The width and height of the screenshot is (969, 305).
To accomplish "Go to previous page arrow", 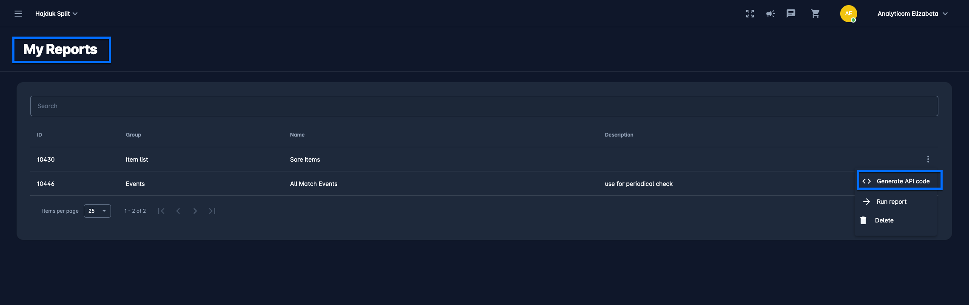I will [178, 211].
